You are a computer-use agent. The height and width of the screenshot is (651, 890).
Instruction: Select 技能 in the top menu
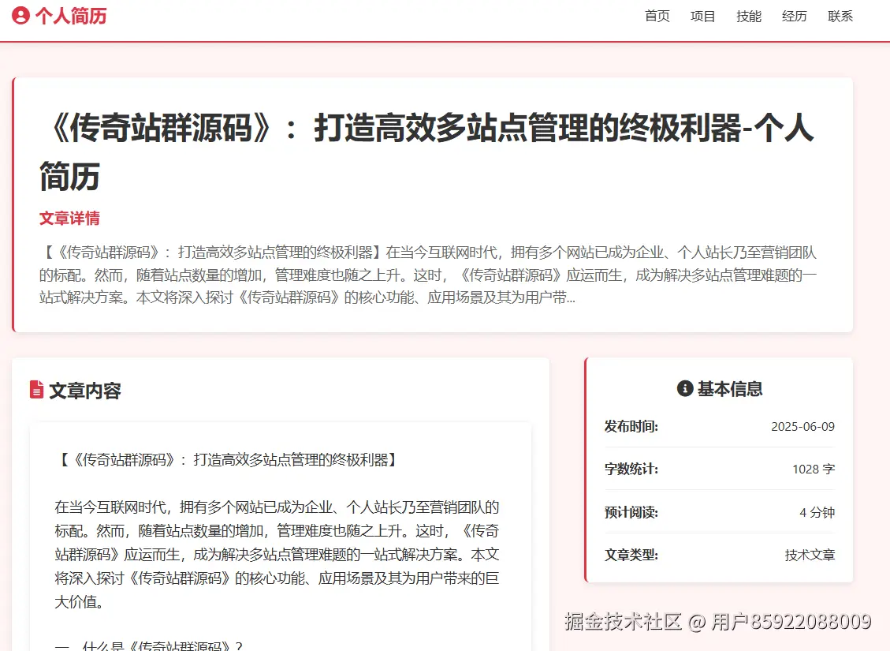[749, 16]
